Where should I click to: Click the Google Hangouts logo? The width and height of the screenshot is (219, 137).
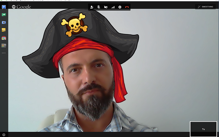[x=22, y=7]
